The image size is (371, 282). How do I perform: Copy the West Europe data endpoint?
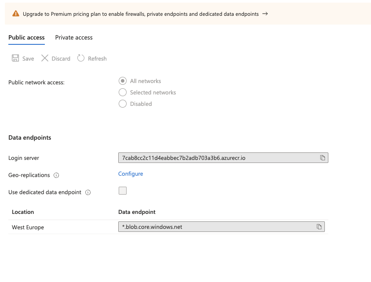coord(319,227)
